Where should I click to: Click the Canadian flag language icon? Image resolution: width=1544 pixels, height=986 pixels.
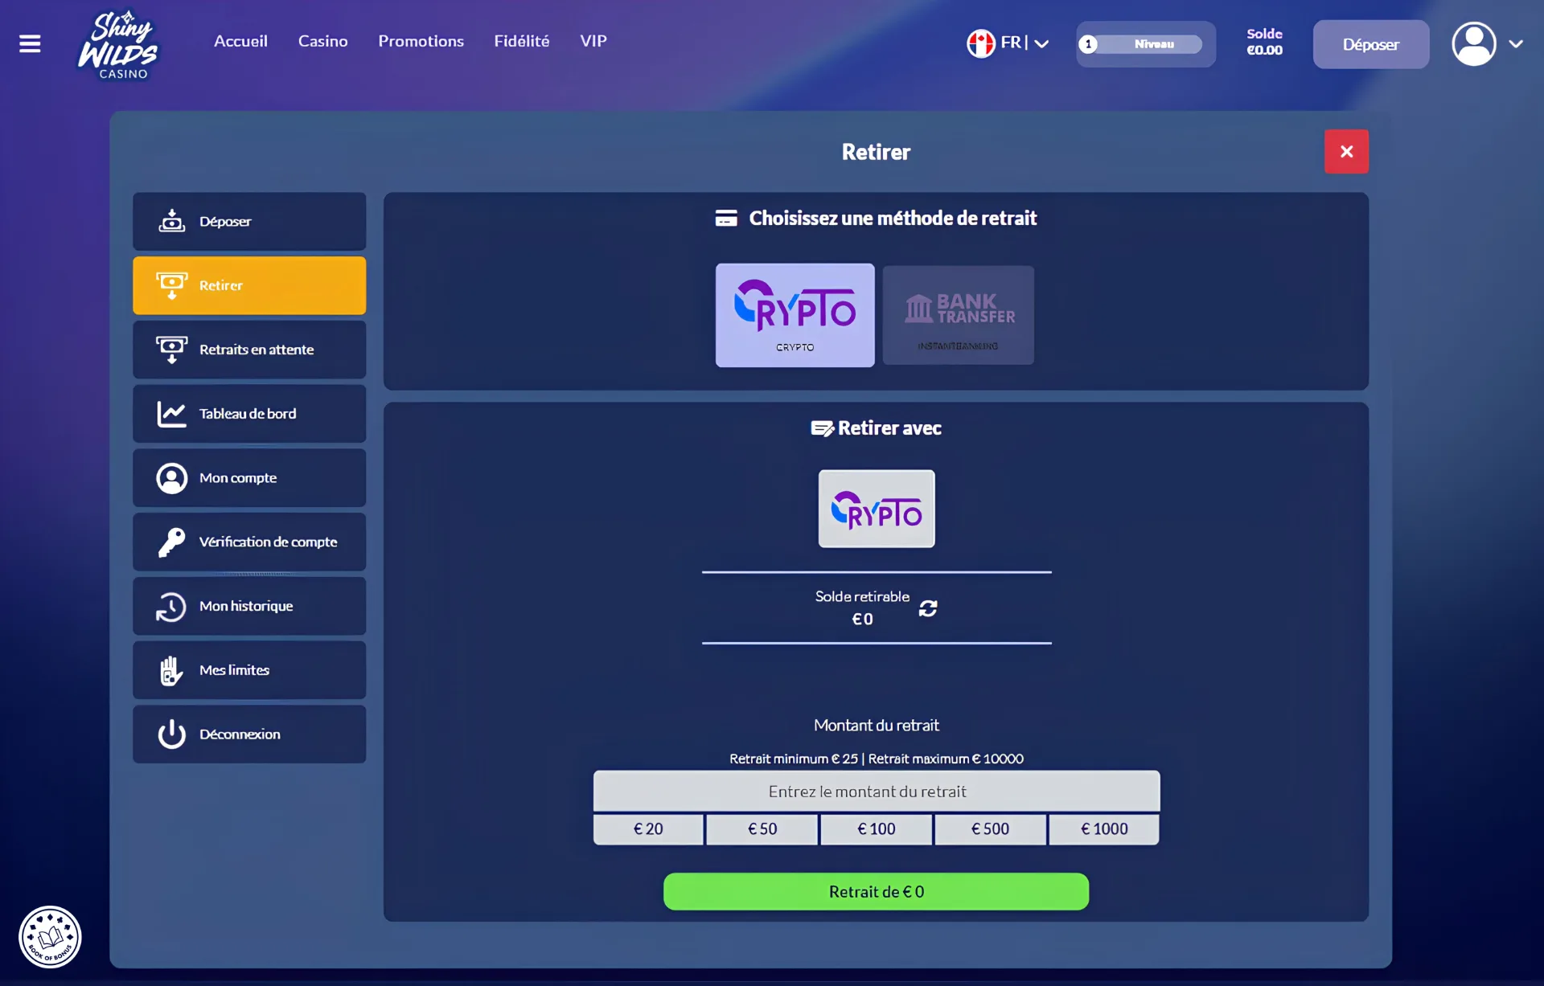980,43
